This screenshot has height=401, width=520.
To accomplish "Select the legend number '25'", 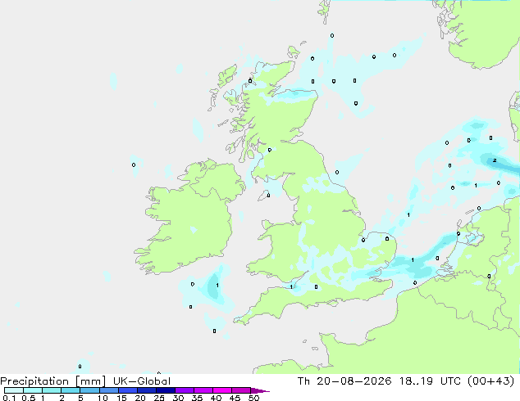I will (x=159, y=398).
